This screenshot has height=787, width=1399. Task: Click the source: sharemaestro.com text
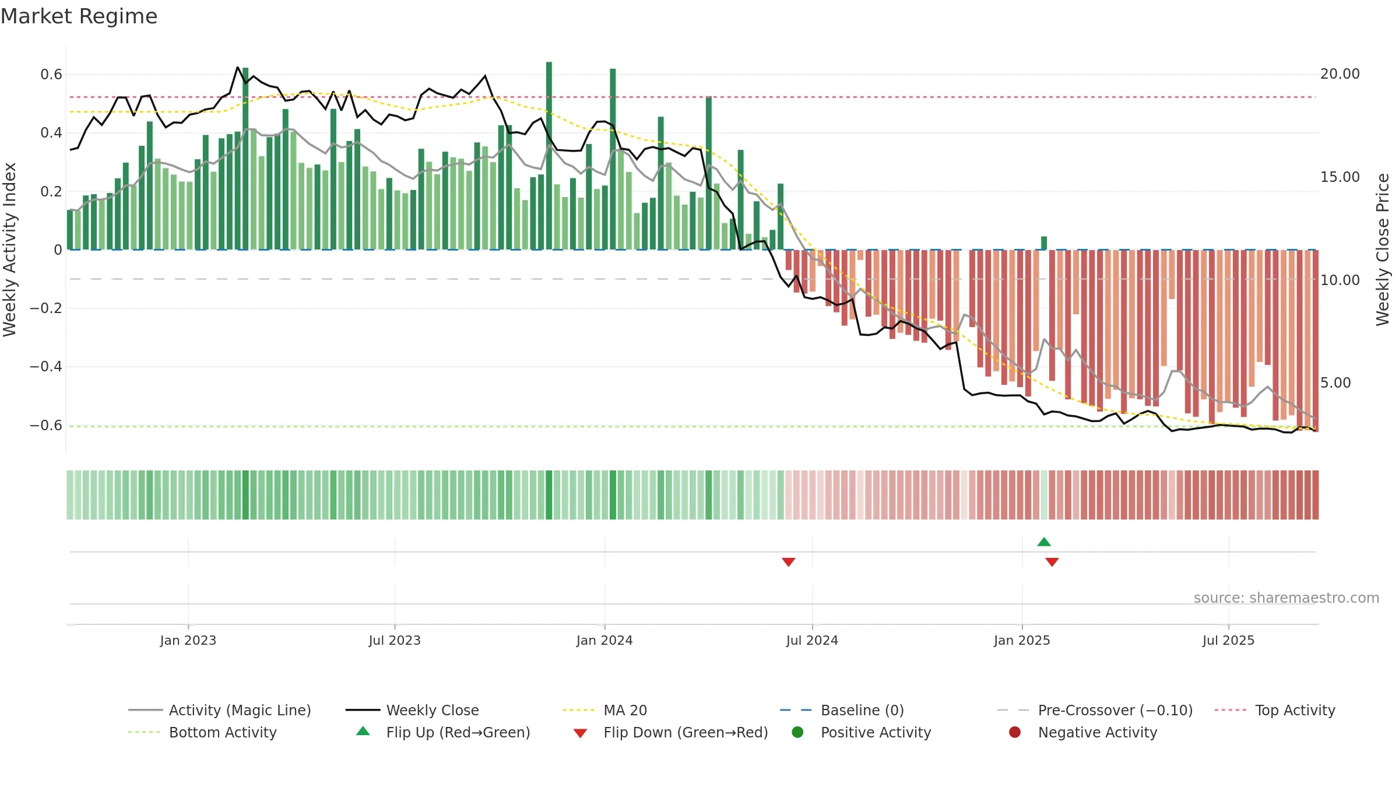(x=1286, y=598)
